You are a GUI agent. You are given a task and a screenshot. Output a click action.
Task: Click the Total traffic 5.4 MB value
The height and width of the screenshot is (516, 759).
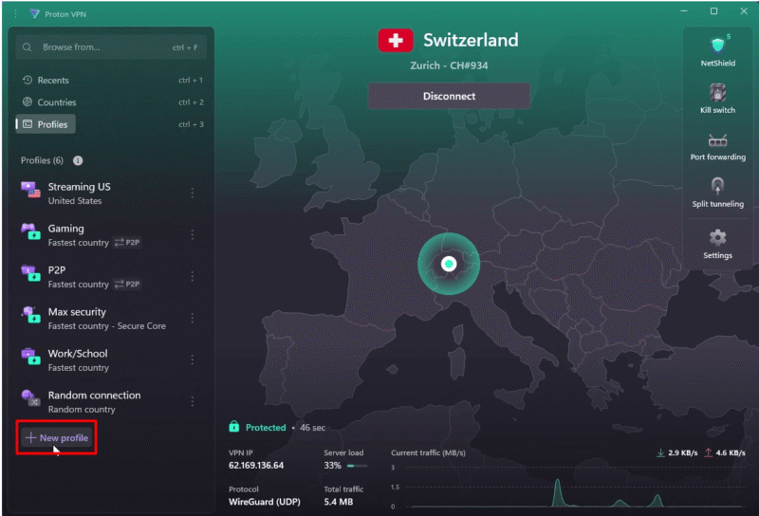(x=339, y=502)
